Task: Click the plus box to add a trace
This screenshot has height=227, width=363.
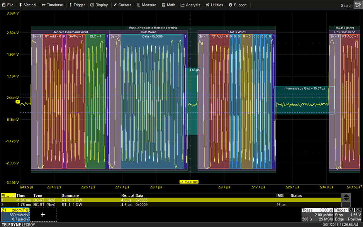Action: [42, 215]
